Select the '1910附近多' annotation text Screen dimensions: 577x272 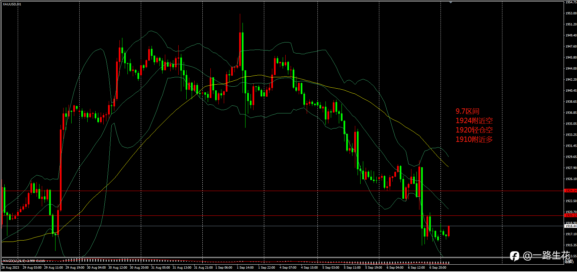(474, 140)
